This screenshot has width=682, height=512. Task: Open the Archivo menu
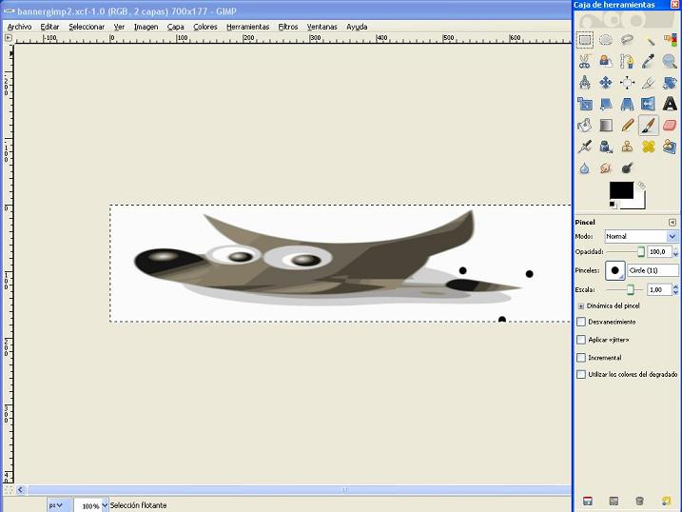point(20,27)
